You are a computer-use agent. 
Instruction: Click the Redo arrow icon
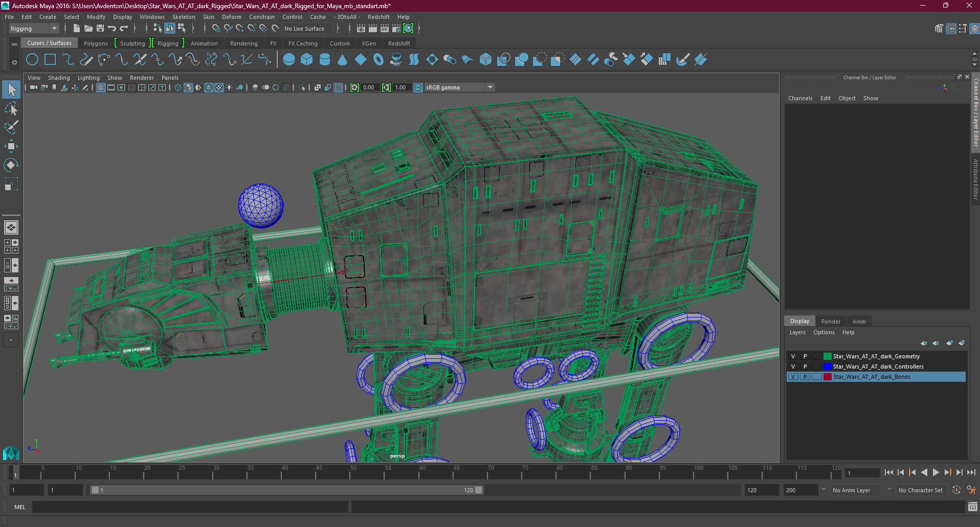[x=124, y=29]
